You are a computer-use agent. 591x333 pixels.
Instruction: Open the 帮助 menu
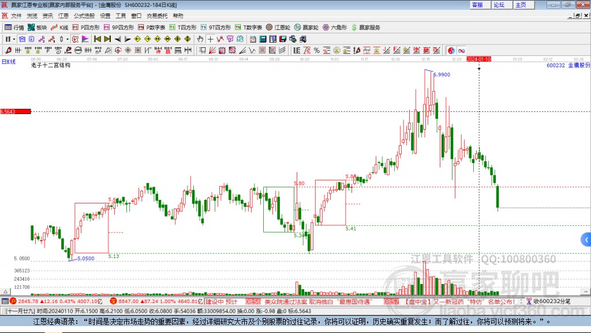[178, 16]
